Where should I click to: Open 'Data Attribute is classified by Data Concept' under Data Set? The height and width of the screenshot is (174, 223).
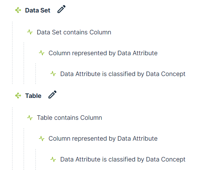point(123,74)
